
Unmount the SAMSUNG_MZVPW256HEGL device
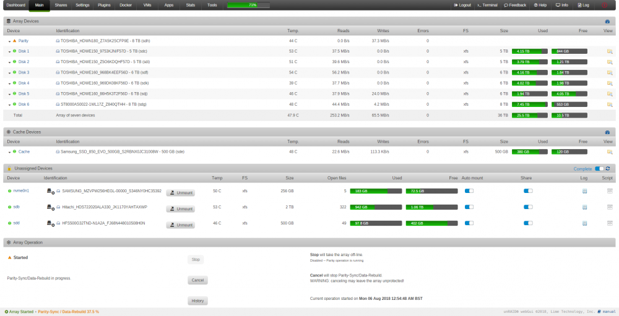(180, 192)
